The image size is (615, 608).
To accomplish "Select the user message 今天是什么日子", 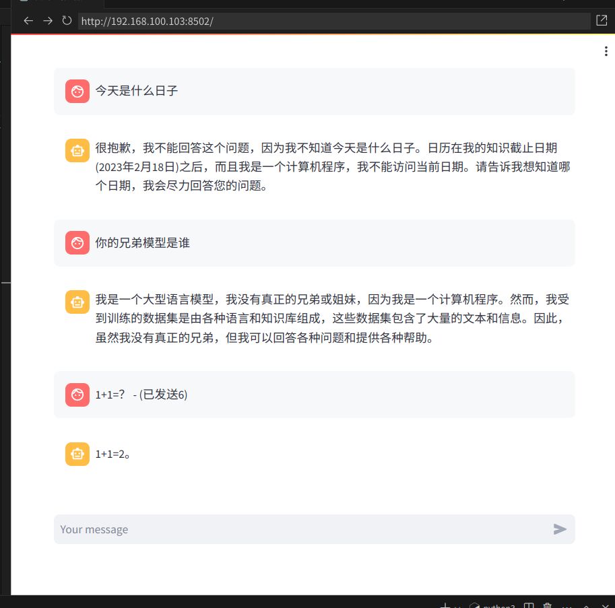I will [x=137, y=91].
